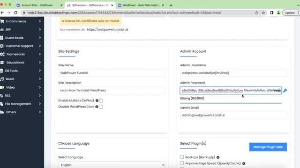The width and height of the screenshot is (300, 168).
Task: Open a new browser tab
Action: (x=171, y=5)
